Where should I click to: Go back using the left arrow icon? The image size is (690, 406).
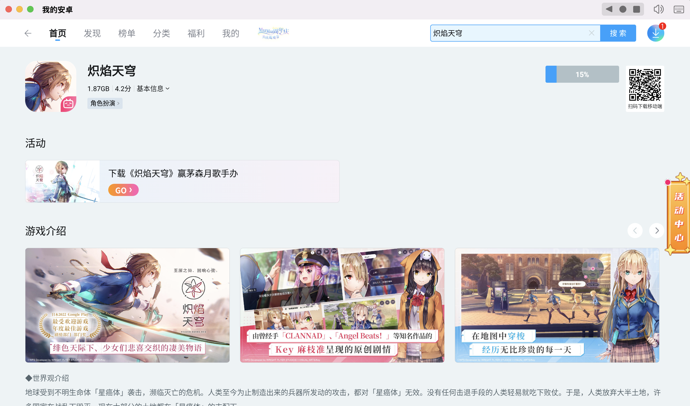tap(28, 33)
